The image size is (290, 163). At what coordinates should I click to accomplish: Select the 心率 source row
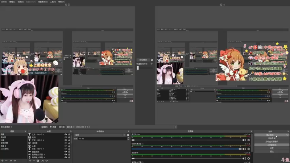[x=49, y=146]
